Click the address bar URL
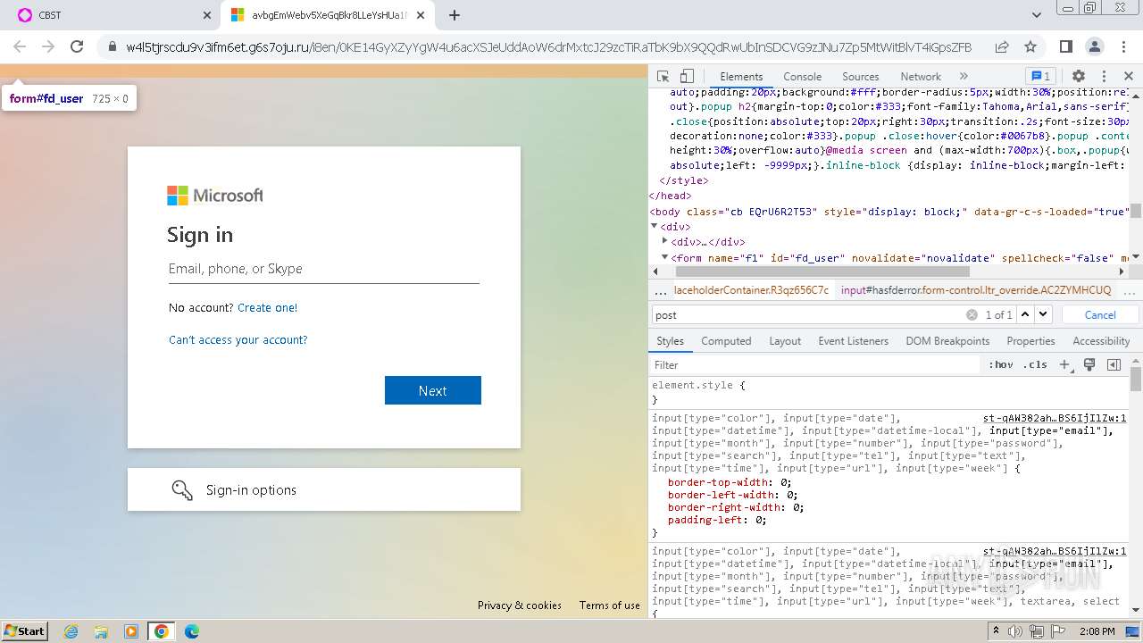Image resolution: width=1143 pixels, height=643 pixels. 548,46
